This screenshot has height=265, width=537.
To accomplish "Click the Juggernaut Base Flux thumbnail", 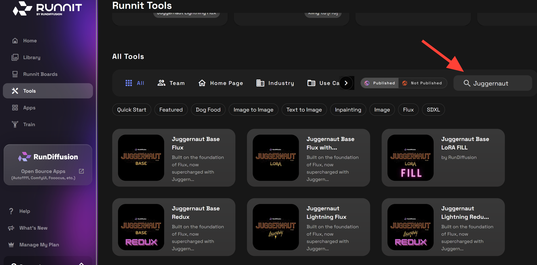I will 141,158.
